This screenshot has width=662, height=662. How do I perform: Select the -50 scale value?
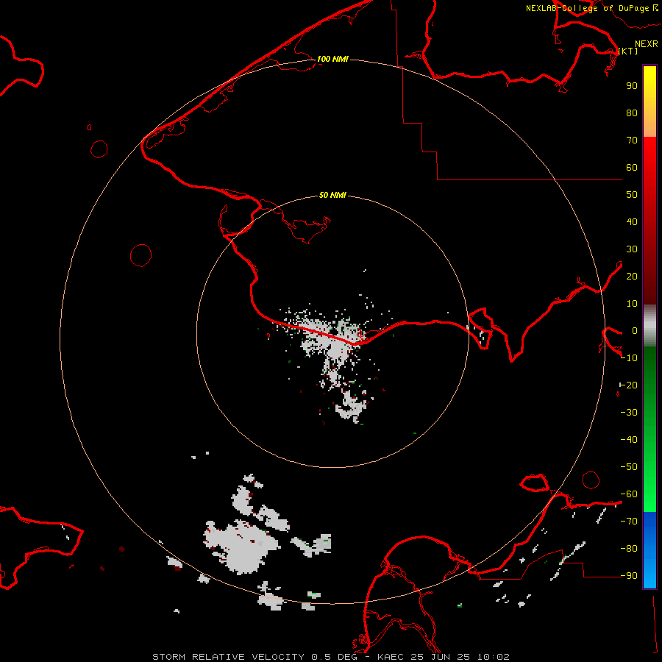[x=629, y=467]
